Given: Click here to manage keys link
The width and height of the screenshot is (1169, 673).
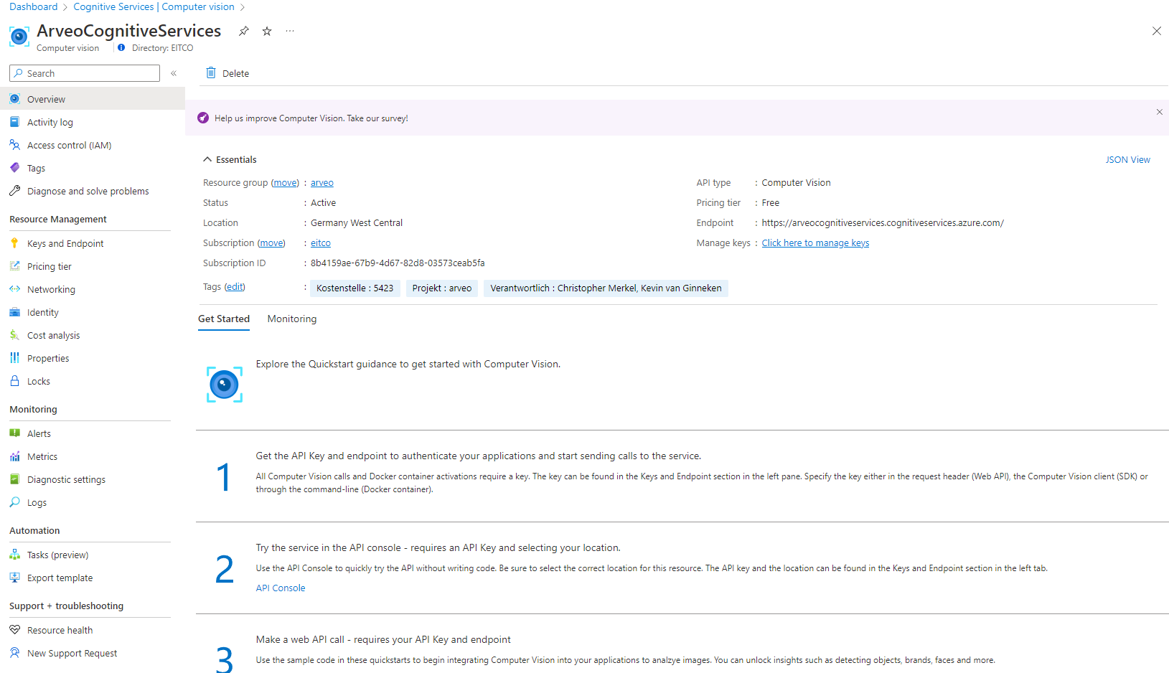Looking at the screenshot, I should click(815, 243).
